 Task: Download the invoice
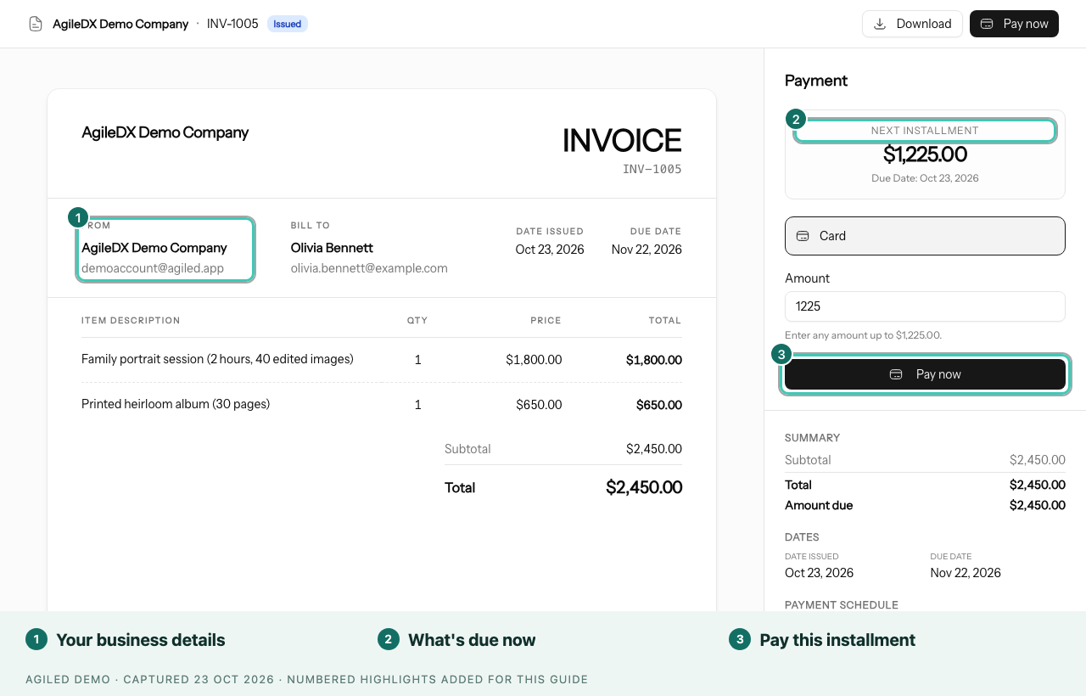(912, 24)
